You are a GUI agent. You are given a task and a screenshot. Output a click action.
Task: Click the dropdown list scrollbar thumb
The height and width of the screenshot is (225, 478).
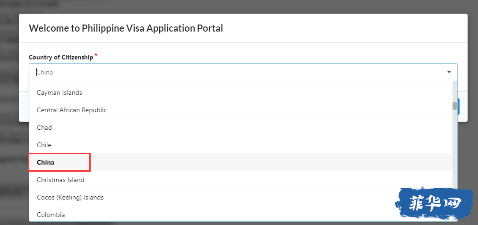coord(455,106)
